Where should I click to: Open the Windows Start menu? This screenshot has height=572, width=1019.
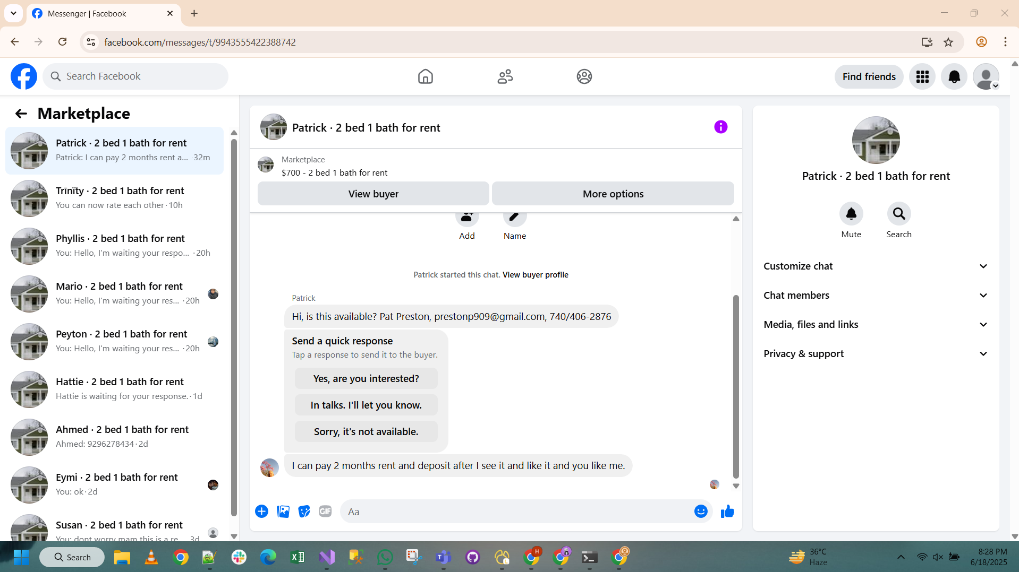pos(21,557)
